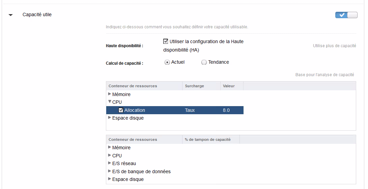
Task: Expand CPU in the buffer table
Action: pyautogui.click(x=109, y=155)
